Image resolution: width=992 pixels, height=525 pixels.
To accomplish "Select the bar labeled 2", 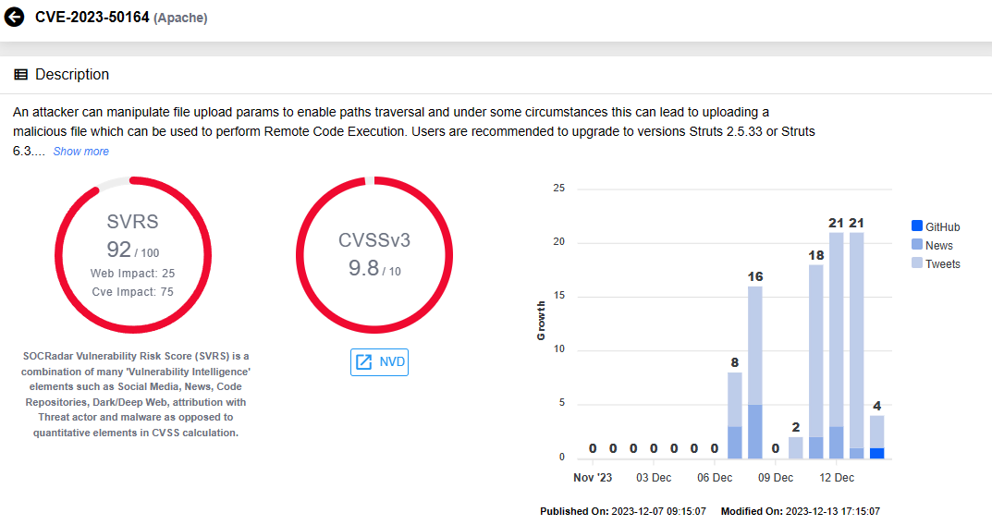I will tap(796, 447).
